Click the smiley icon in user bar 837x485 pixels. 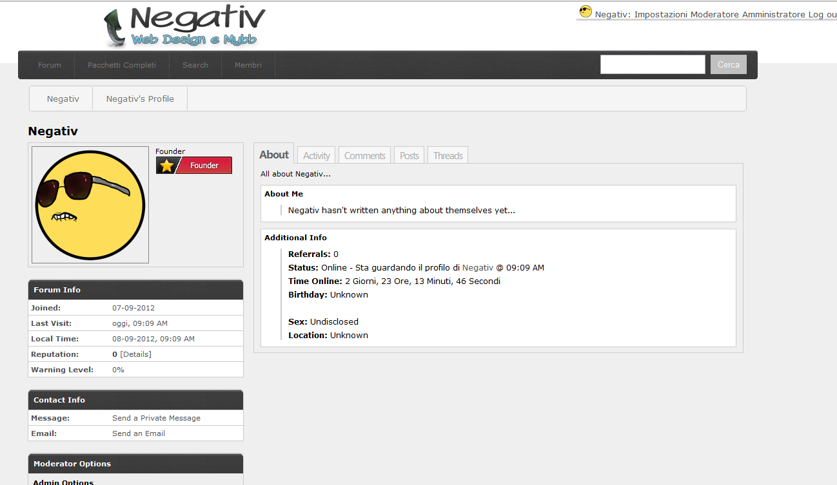coord(586,12)
